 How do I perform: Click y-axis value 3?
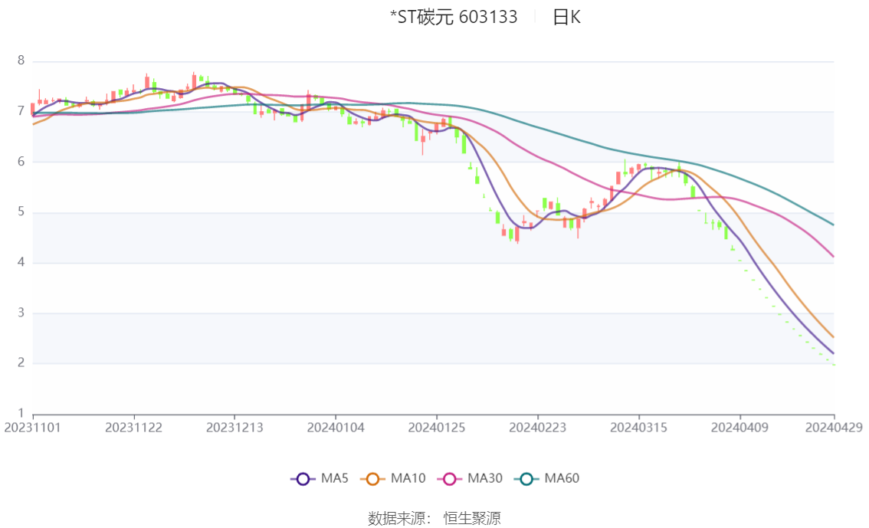pos(21,313)
